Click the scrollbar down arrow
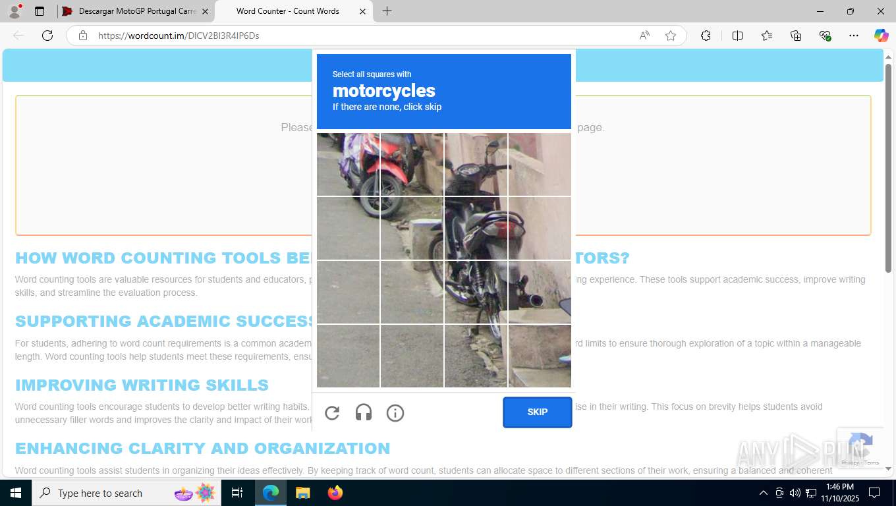The image size is (896, 506). click(x=888, y=468)
